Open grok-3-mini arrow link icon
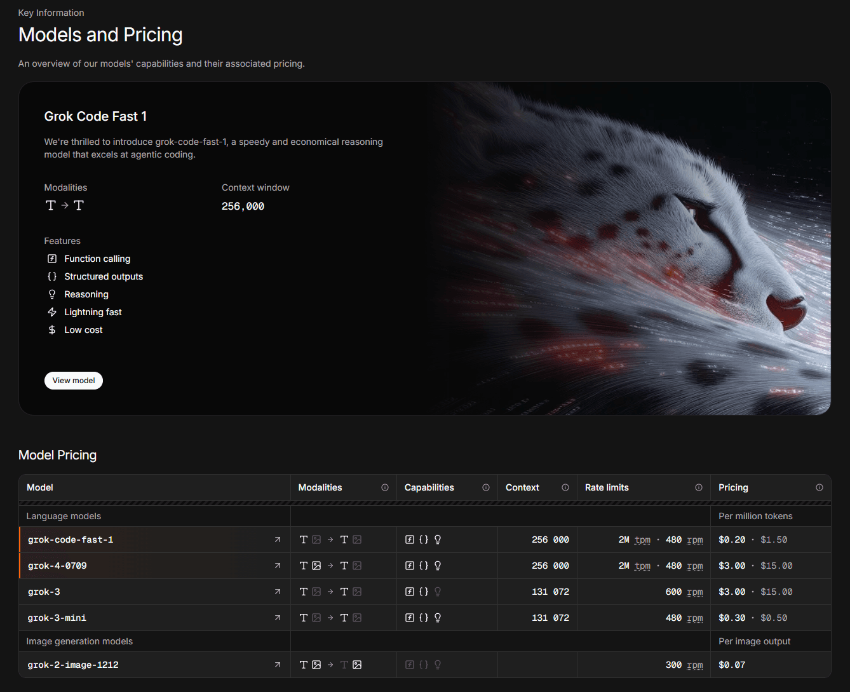Viewport: 850px width, 692px height. pyautogui.click(x=277, y=618)
